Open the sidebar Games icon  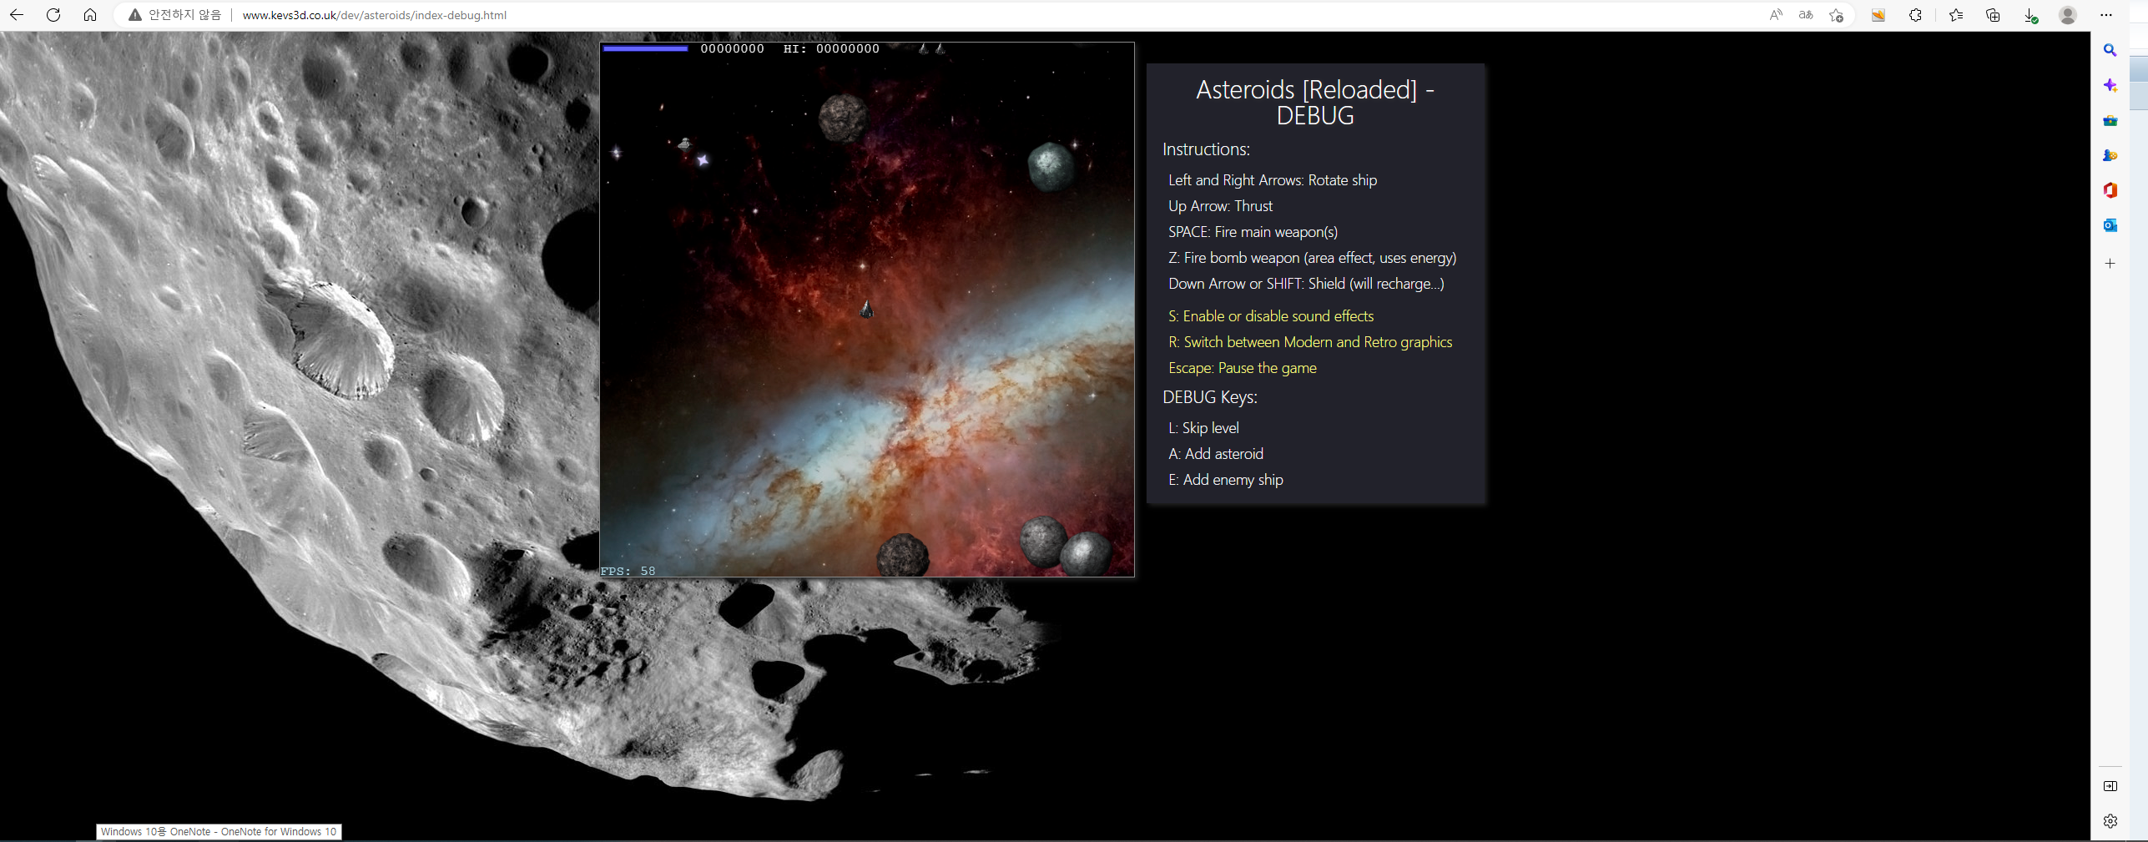click(2110, 156)
